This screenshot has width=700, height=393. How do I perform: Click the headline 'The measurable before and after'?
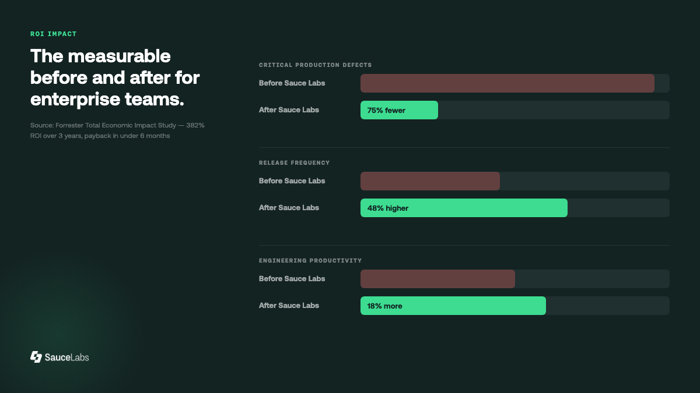tap(115, 78)
